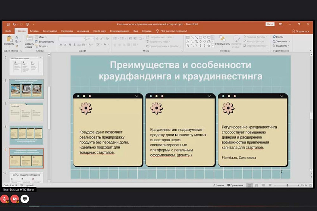Expand the Select (Выделить) dropdown

point(282,46)
